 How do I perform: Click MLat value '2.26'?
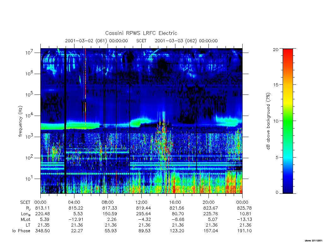(x=111, y=219)
